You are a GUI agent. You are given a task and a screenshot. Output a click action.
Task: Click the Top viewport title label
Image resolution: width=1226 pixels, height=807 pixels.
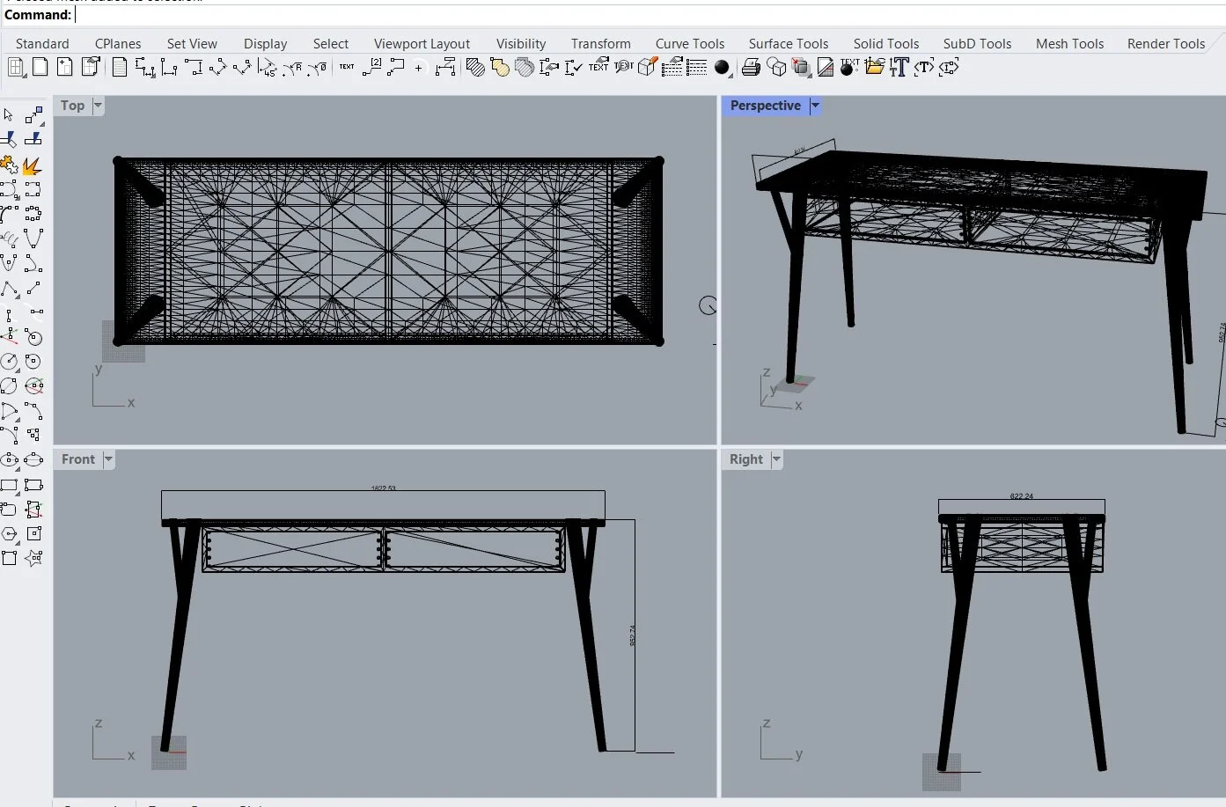pyautogui.click(x=73, y=106)
